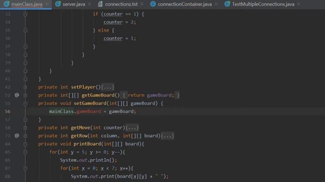Collapse the setGameBoard method at line 55

point(25,103)
